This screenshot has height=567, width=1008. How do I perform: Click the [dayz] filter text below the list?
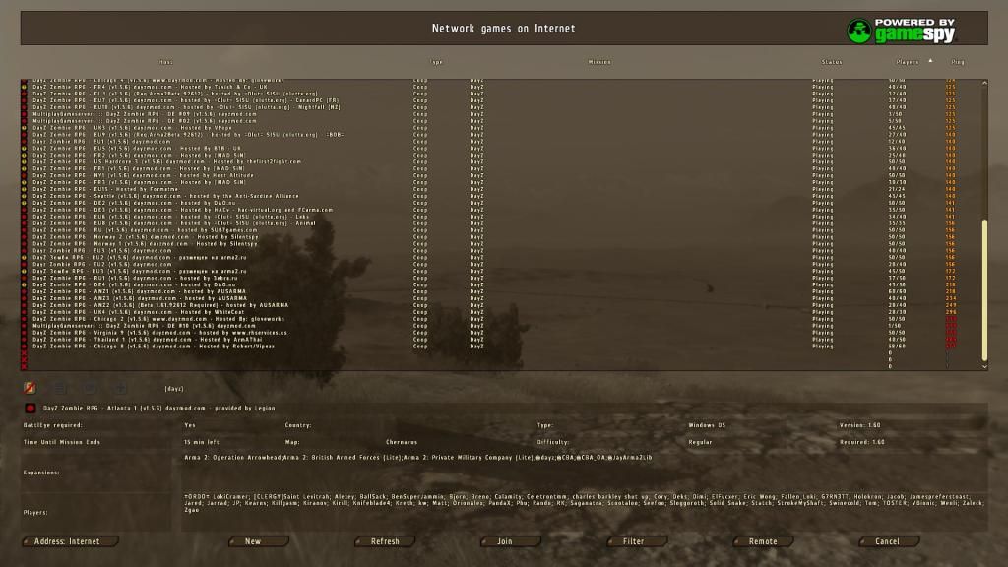coord(174,389)
